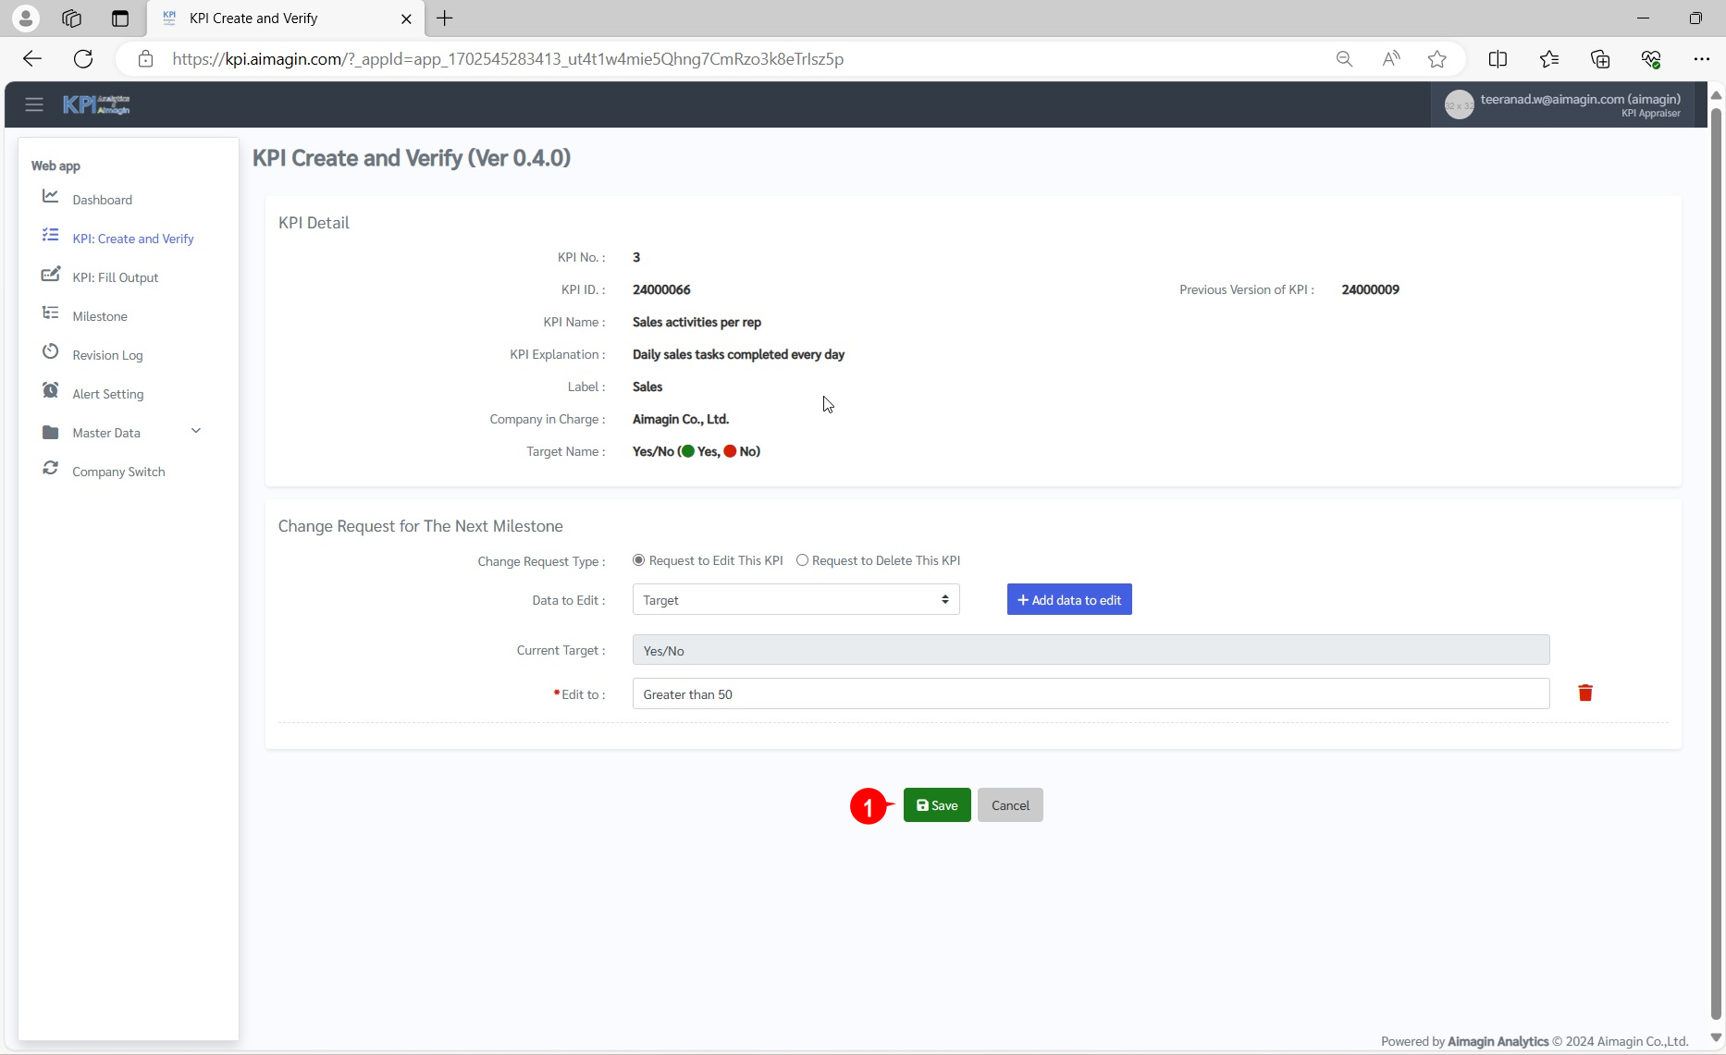Screen dimensions: 1726x1055
Task: Open browser Settings and more menu
Action: point(1701,59)
